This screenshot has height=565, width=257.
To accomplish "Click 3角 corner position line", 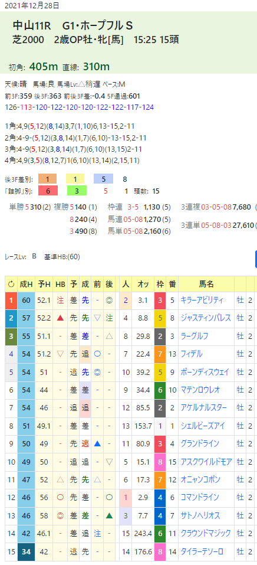I will coord(74,149).
